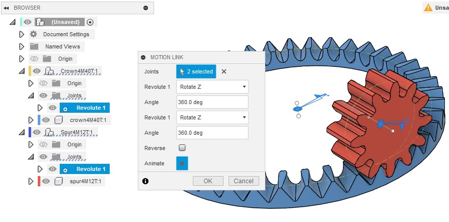Collapse the Browser panel with double-arrow icon

7,8
